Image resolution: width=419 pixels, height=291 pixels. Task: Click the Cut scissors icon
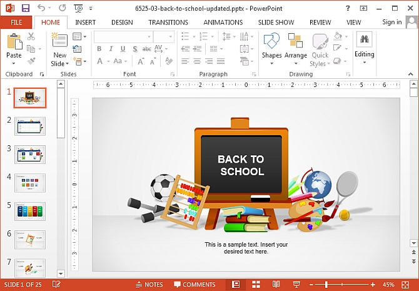click(x=31, y=36)
